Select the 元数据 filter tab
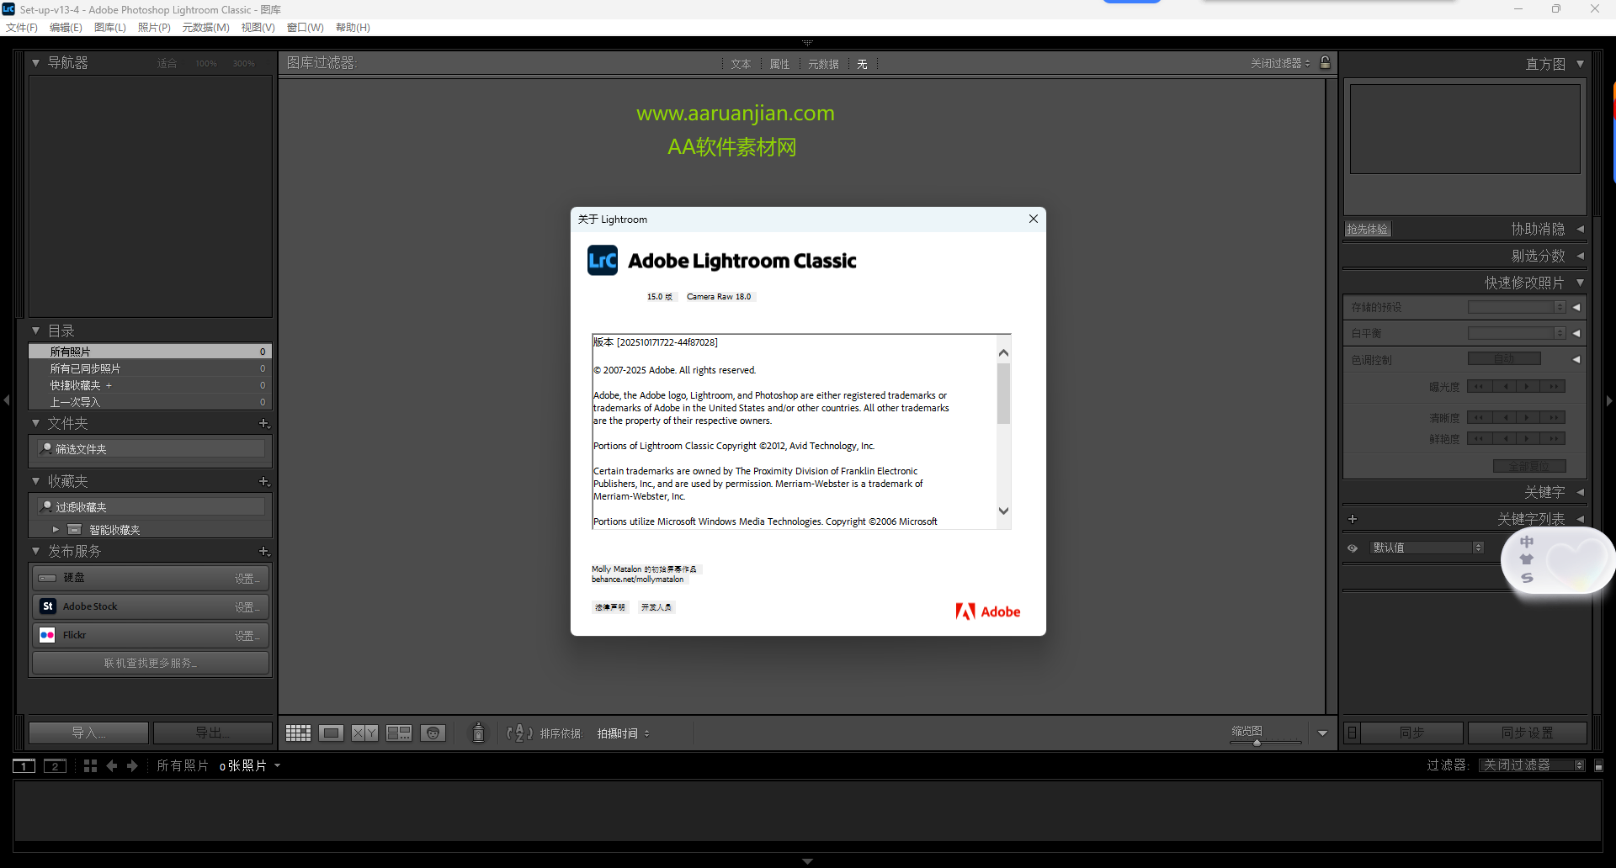This screenshot has height=868, width=1616. [x=823, y=63]
